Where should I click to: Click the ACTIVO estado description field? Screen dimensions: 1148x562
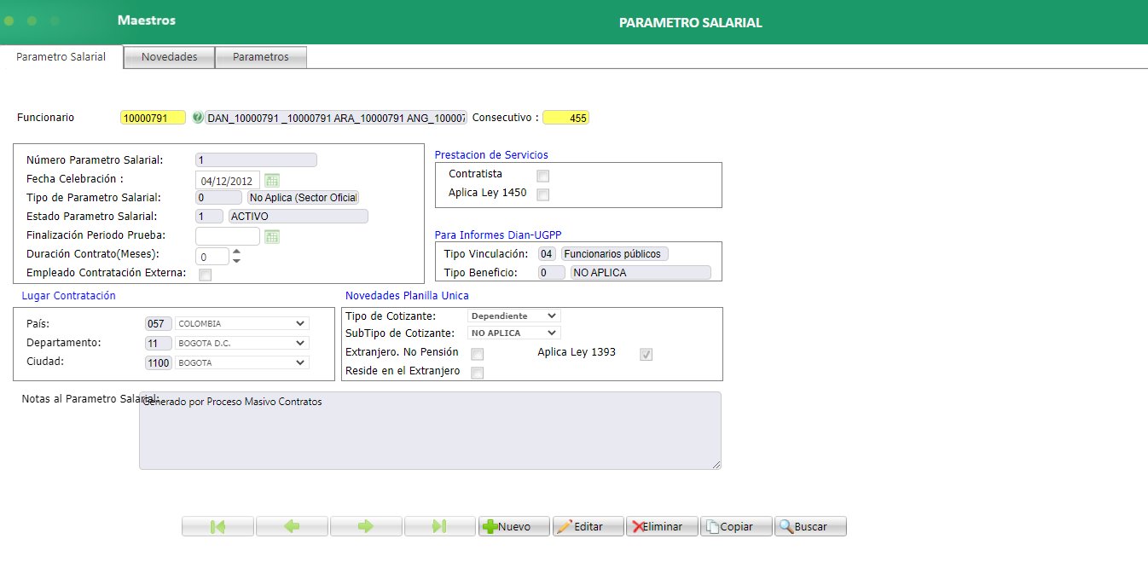tap(298, 217)
